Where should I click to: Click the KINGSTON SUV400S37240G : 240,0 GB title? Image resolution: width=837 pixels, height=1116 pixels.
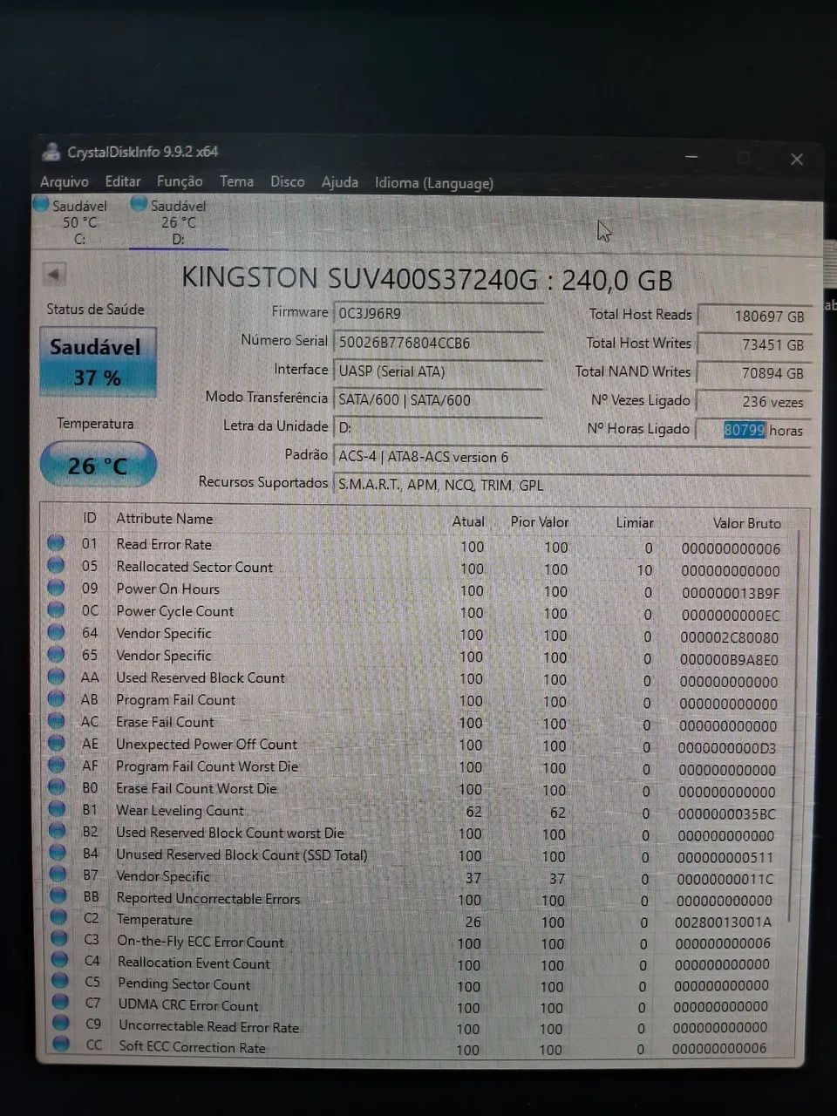pos(427,279)
